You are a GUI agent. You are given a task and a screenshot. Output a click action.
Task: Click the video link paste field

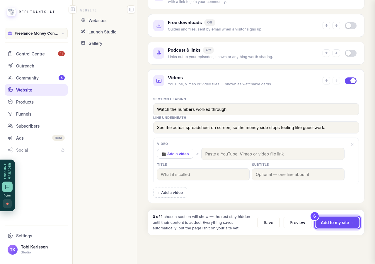273,154
